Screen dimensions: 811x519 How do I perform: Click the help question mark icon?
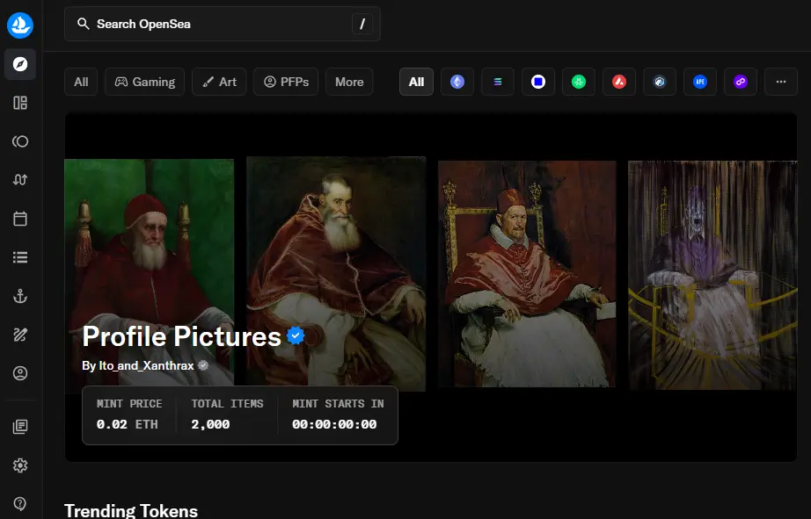click(x=20, y=503)
